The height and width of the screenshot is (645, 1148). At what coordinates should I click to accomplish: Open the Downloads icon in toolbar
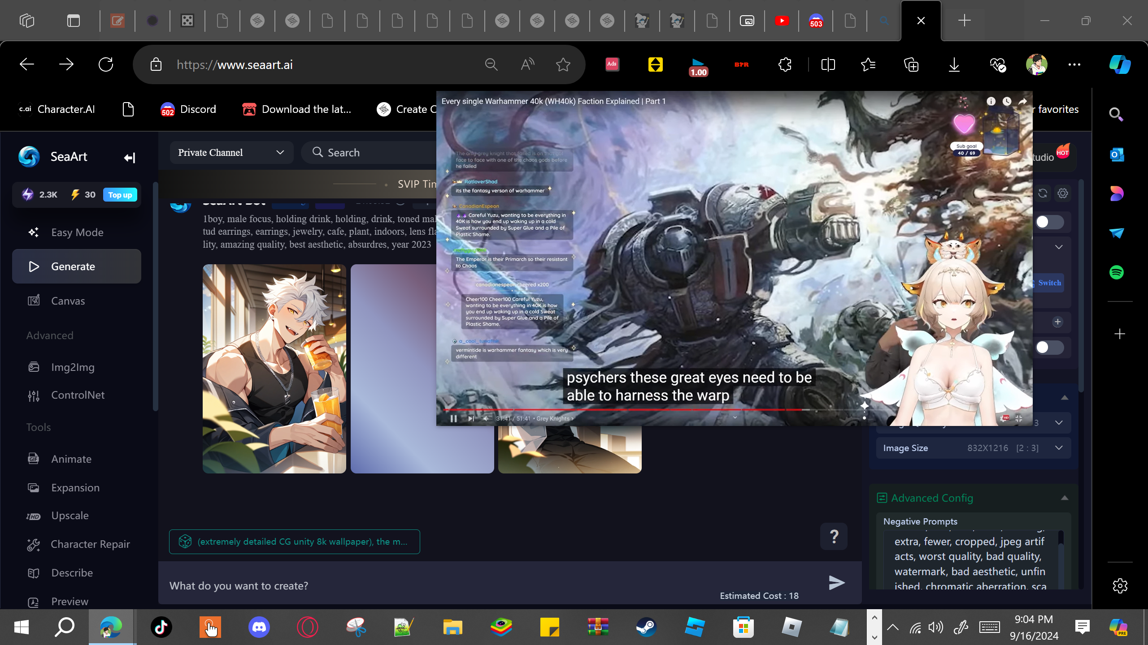954,64
